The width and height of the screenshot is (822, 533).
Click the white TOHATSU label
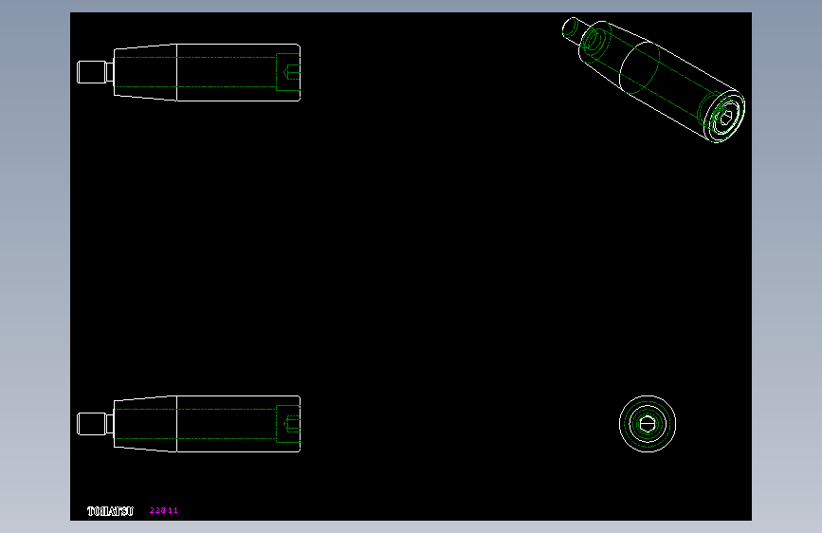pos(110,511)
